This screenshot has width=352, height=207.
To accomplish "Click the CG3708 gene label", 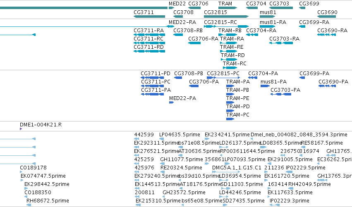I will pyautogui.click(x=183, y=12).
